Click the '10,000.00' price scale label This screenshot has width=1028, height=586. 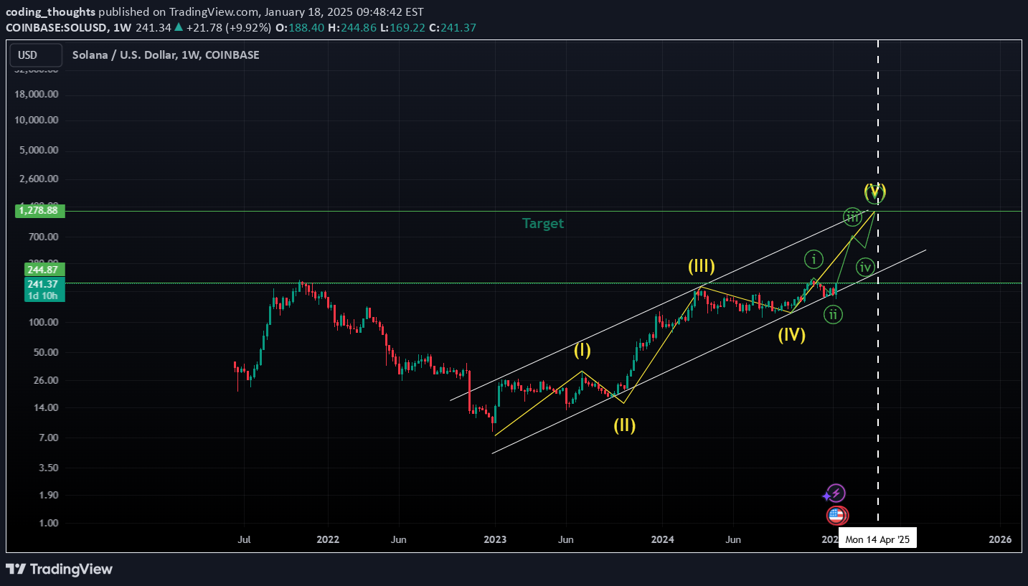coord(35,120)
